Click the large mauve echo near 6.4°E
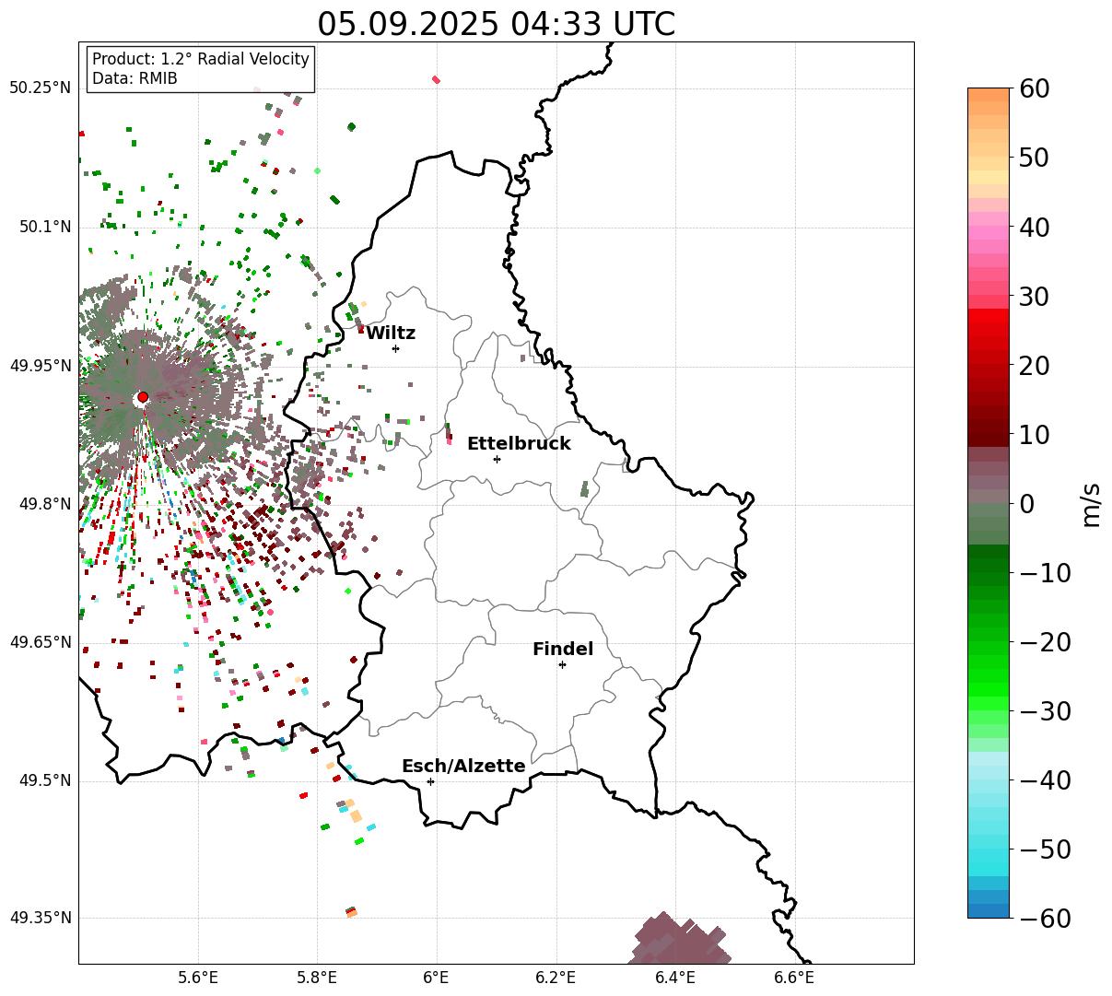The image size is (1112, 996). (x=680, y=939)
